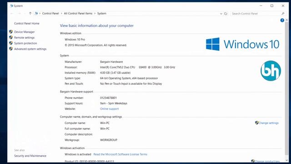
Task: Click the chevron after All Control Panel Items
Action: pos(95,13)
